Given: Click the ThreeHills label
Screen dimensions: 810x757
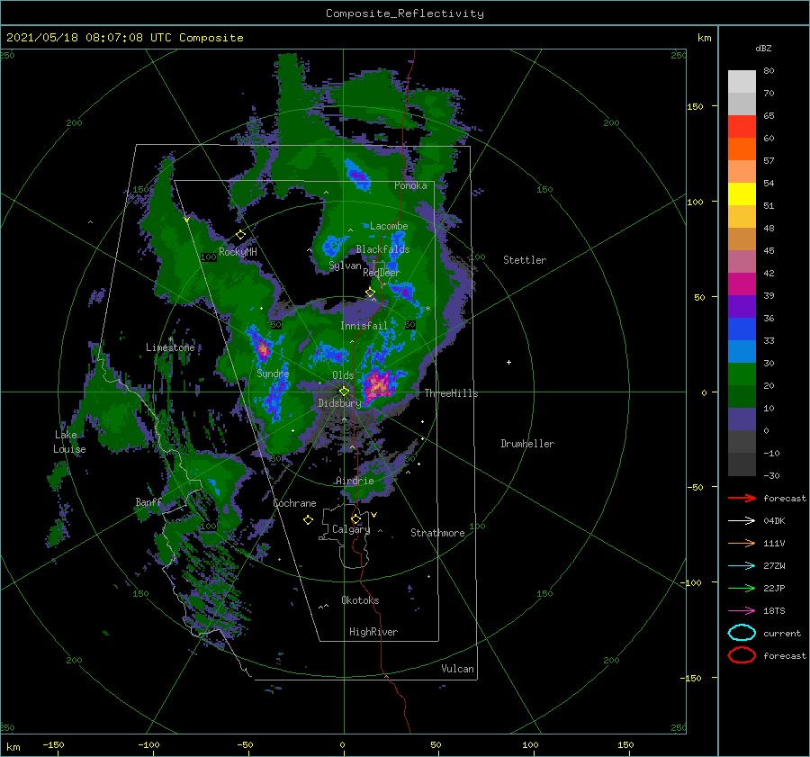Looking at the screenshot, I should tap(451, 393).
